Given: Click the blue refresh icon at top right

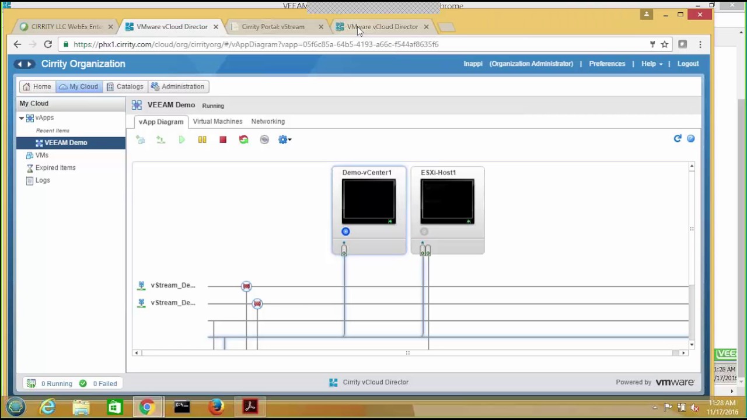Looking at the screenshot, I should 678,138.
